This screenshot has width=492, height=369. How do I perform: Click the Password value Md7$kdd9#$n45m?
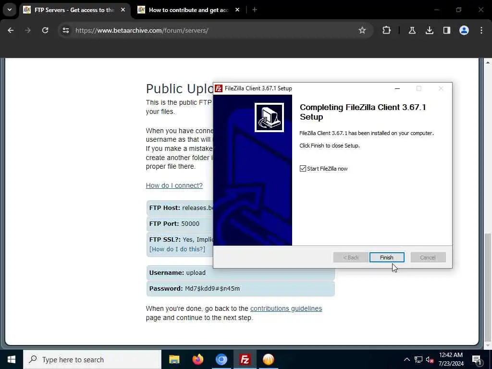212,289
